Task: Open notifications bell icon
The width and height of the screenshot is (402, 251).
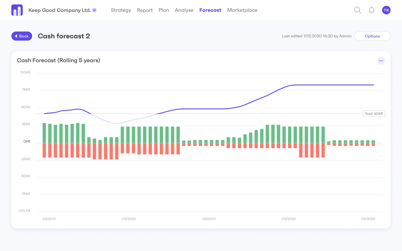Action: pos(371,10)
